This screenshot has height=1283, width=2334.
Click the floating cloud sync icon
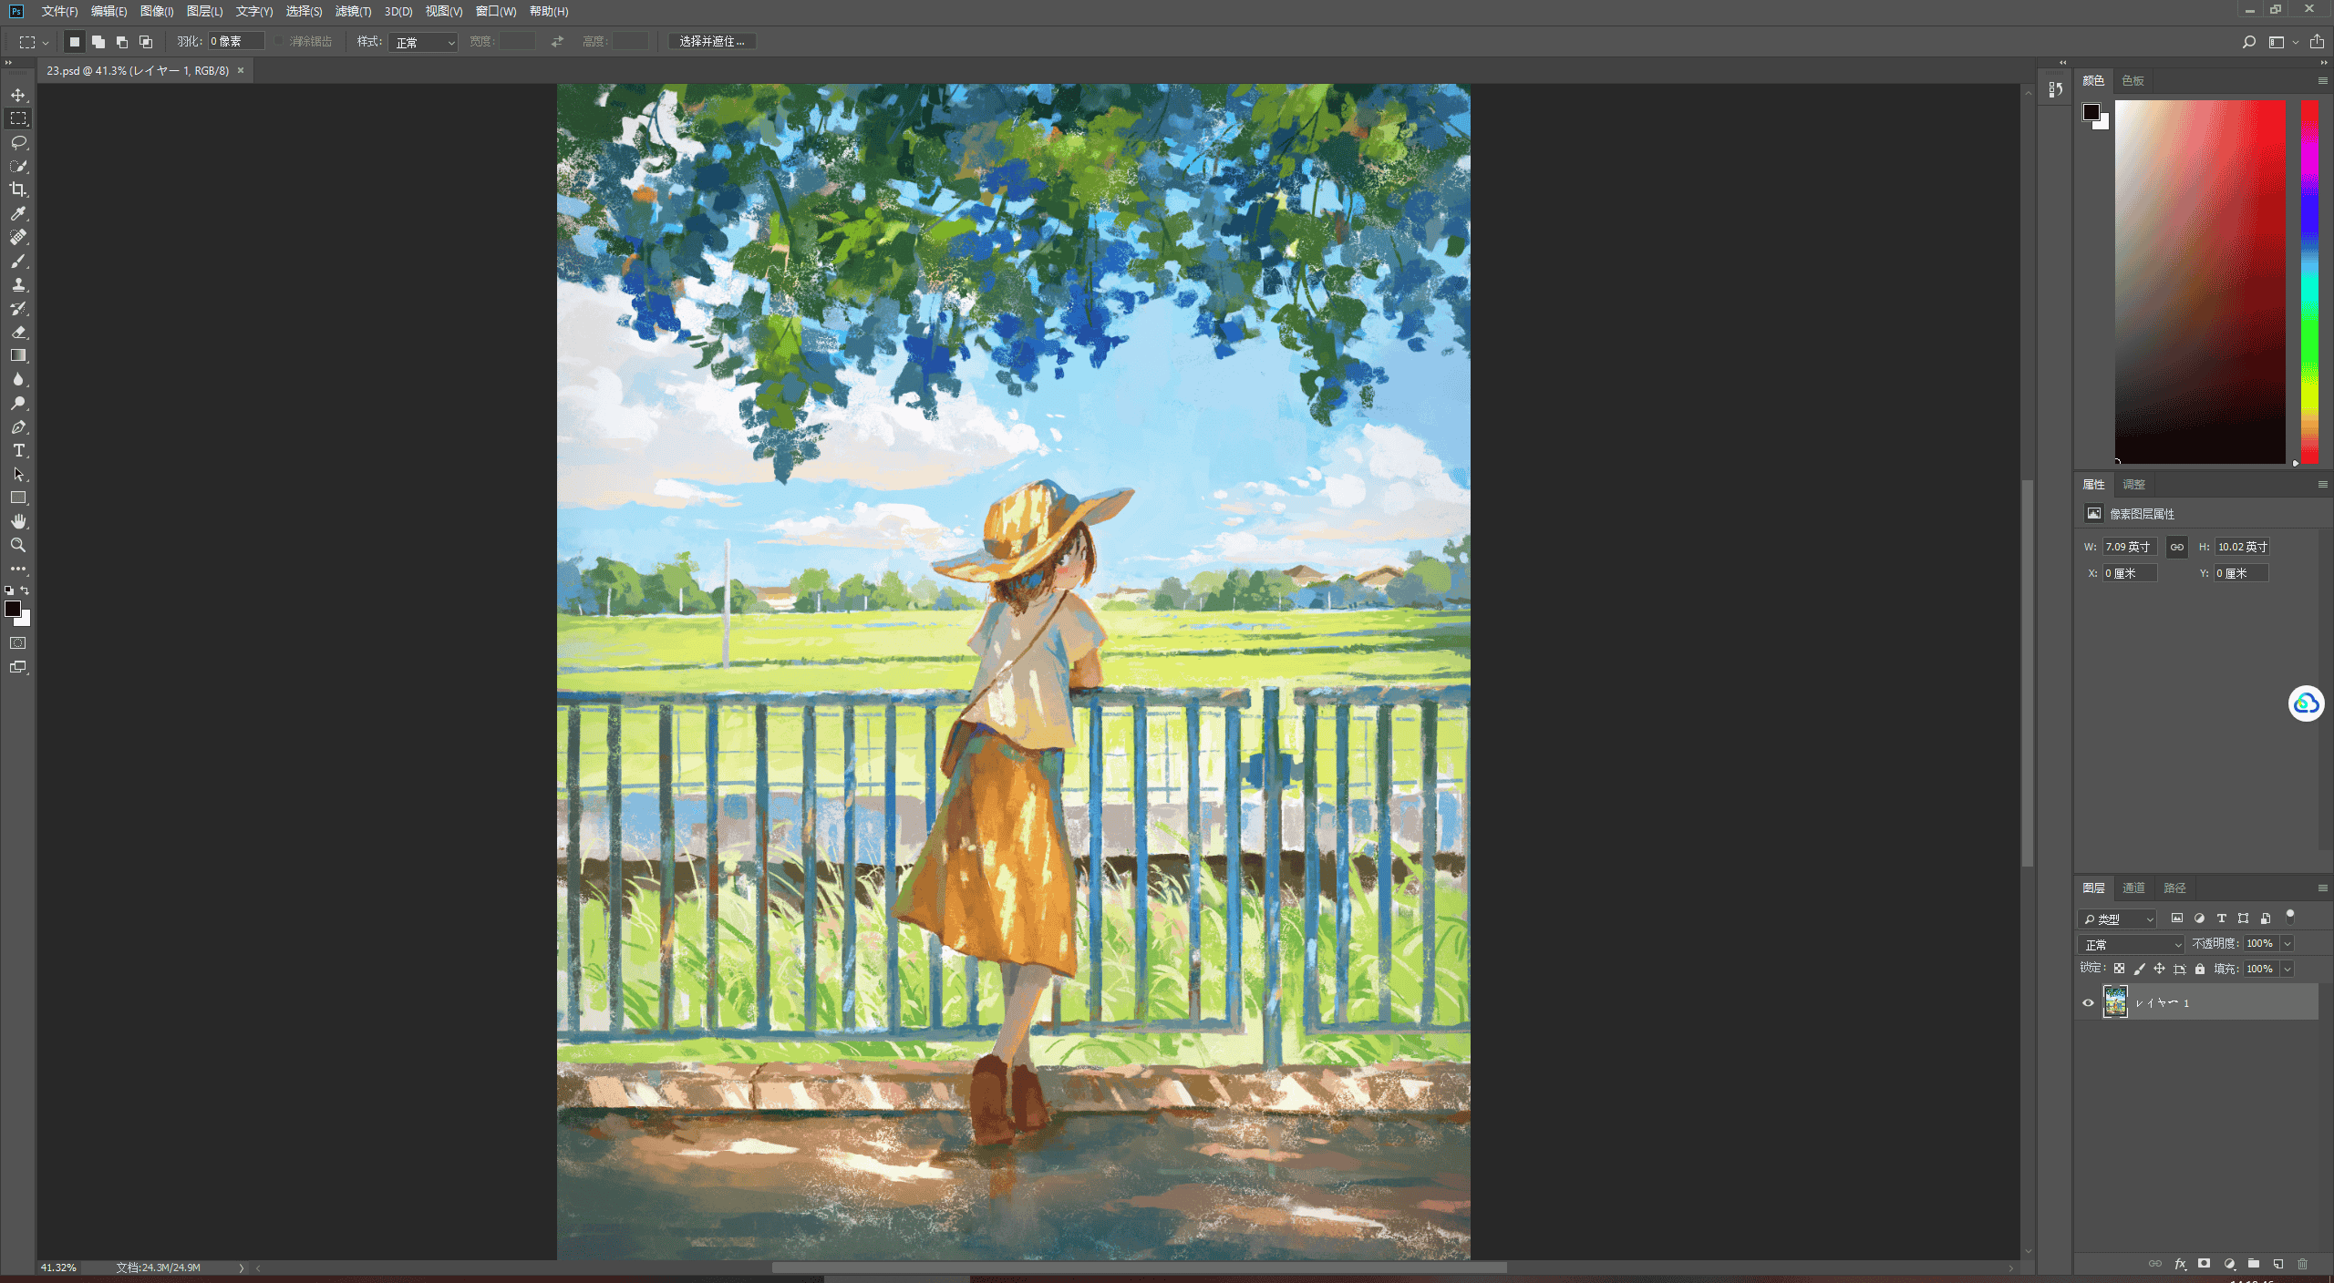coord(2307,703)
